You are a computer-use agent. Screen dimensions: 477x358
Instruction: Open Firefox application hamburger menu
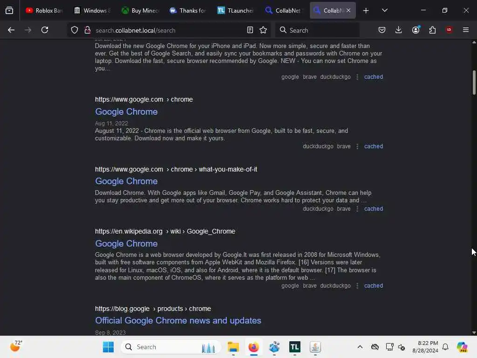coord(466,30)
